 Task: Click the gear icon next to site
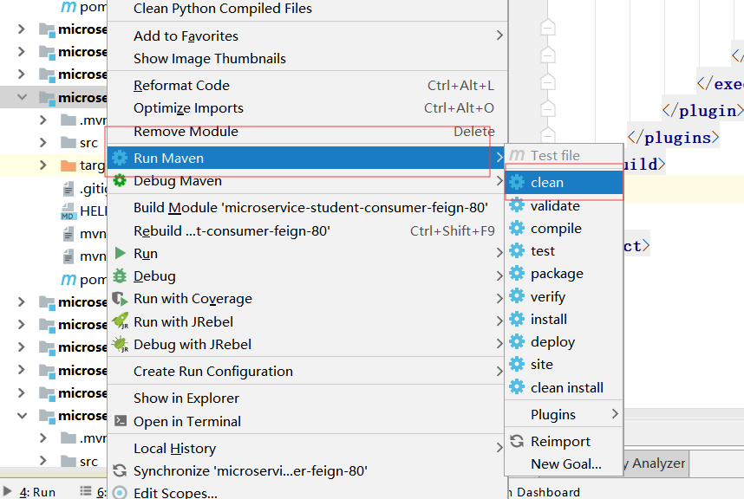(x=517, y=365)
